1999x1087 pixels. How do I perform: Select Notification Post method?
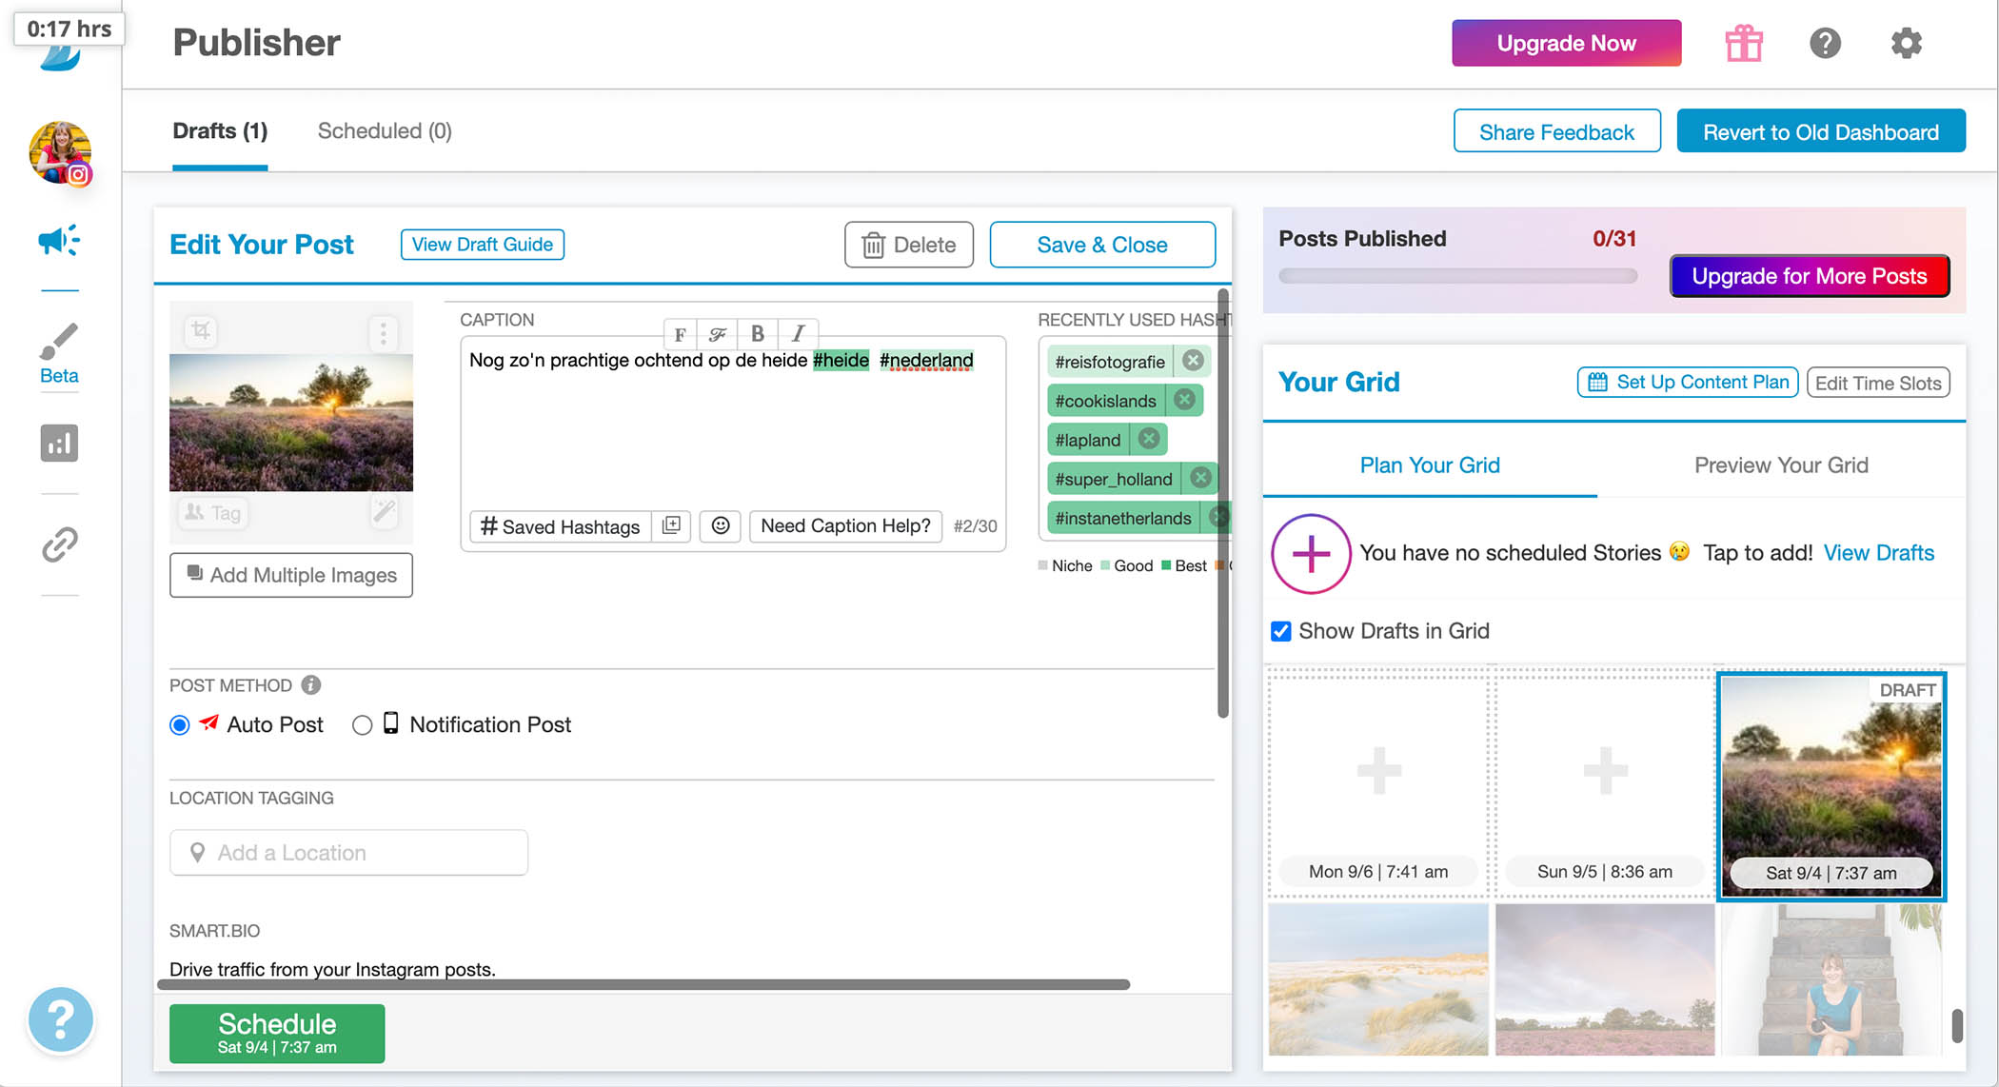(x=362, y=725)
